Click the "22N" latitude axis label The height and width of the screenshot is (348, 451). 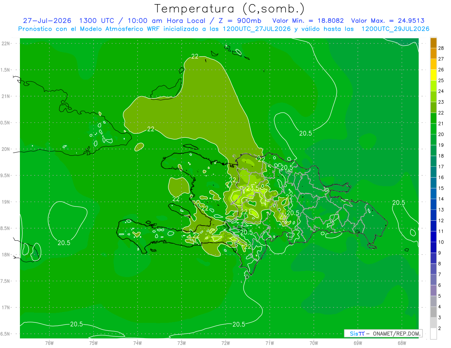tap(6, 44)
